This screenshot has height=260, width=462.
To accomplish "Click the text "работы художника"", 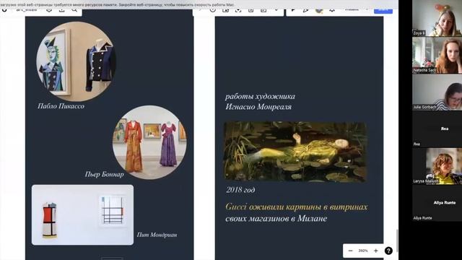I will coord(260,97).
